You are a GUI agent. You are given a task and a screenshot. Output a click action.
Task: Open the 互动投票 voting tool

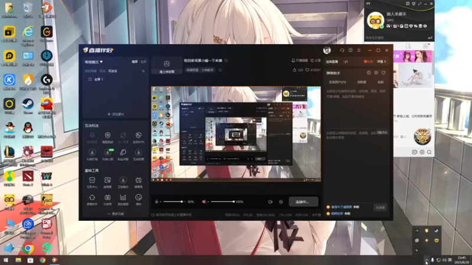pyautogui.click(x=139, y=154)
